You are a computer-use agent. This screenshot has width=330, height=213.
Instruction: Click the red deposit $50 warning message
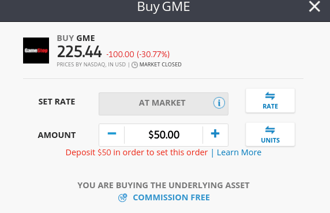[137, 152]
